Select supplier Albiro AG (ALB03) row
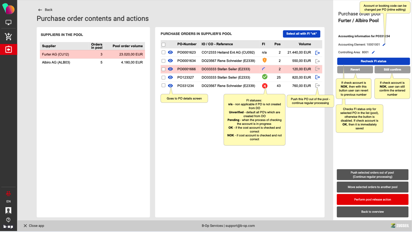 pyautogui.click(x=92, y=63)
